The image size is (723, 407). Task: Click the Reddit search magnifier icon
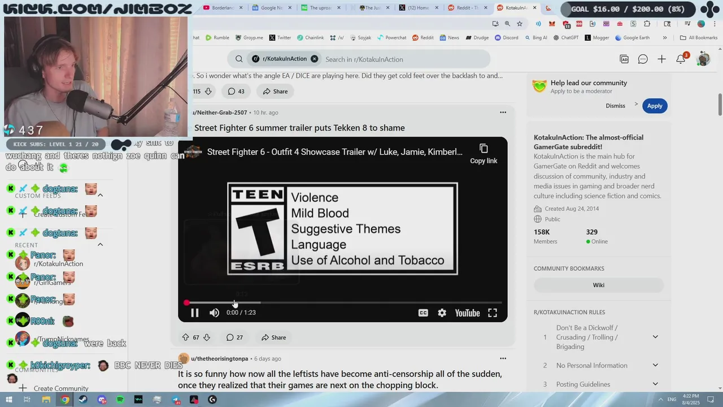click(x=239, y=59)
